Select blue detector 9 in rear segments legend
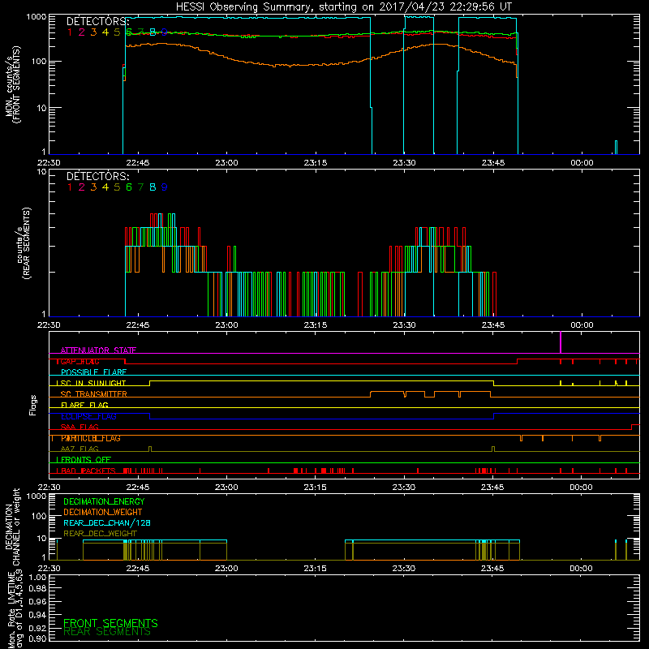Screen dimensions: 649x649 coord(165,187)
